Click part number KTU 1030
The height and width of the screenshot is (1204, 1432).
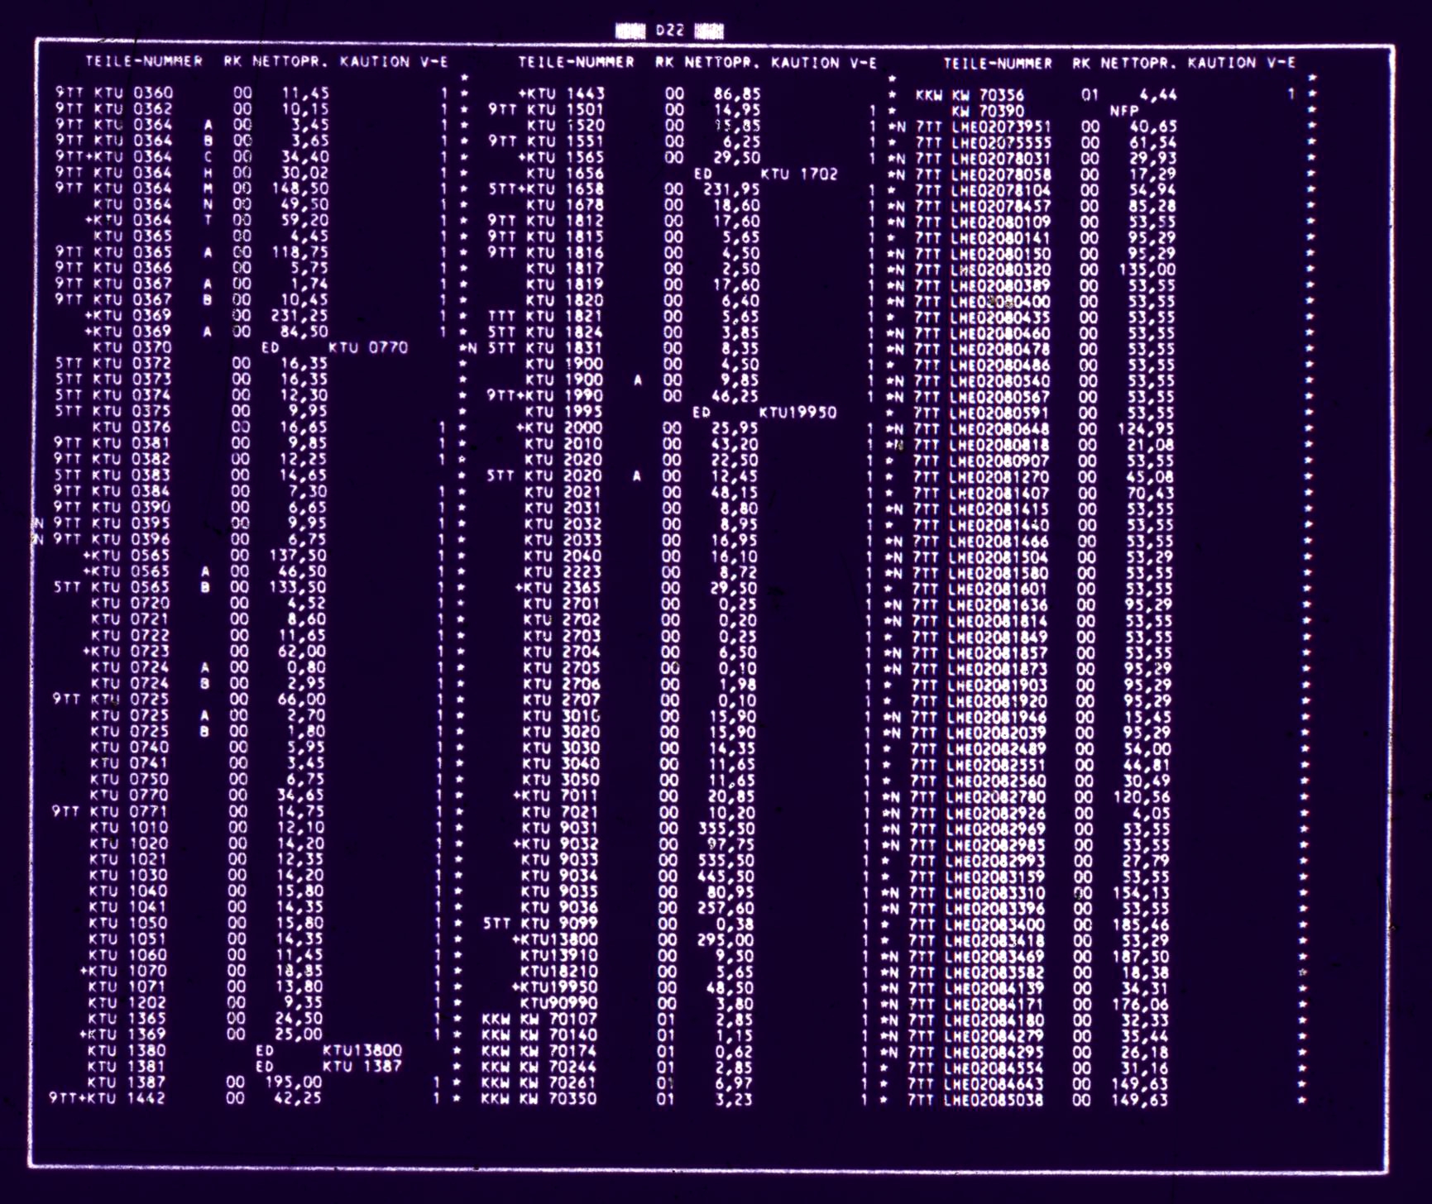coord(129,875)
